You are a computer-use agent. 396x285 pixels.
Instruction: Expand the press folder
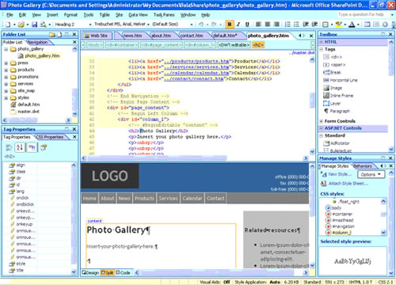(6, 63)
